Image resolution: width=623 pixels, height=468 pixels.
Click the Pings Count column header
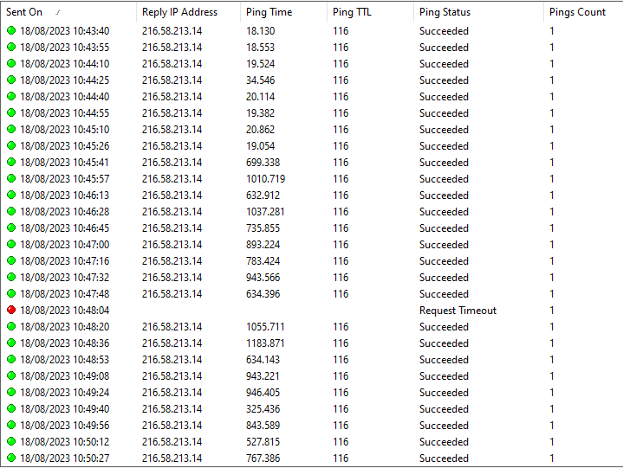click(577, 12)
